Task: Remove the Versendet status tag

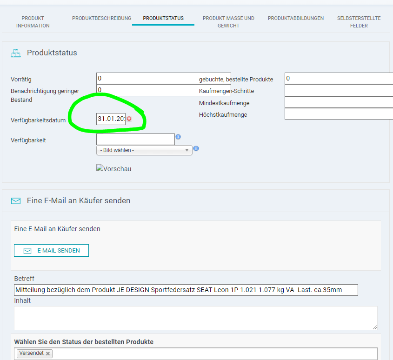Action: [48, 353]
